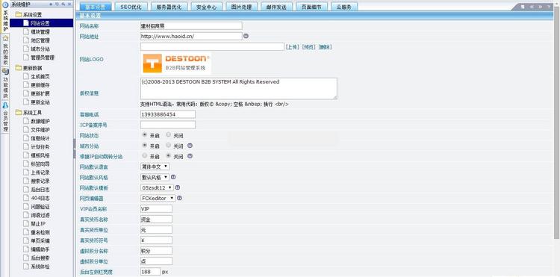Open 地区管理 in the tree
560x277 pixels.
(x=40, y=40)
